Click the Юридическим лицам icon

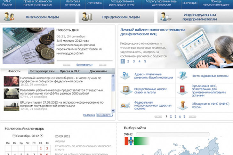click(86, 17)
